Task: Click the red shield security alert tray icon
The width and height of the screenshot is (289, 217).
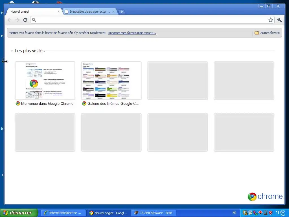Action: 270,213
